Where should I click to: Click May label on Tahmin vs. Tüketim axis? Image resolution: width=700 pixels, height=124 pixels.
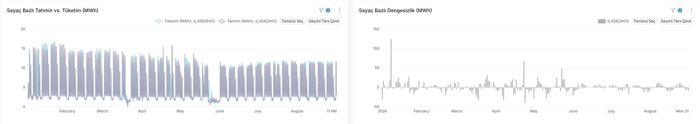180,111
